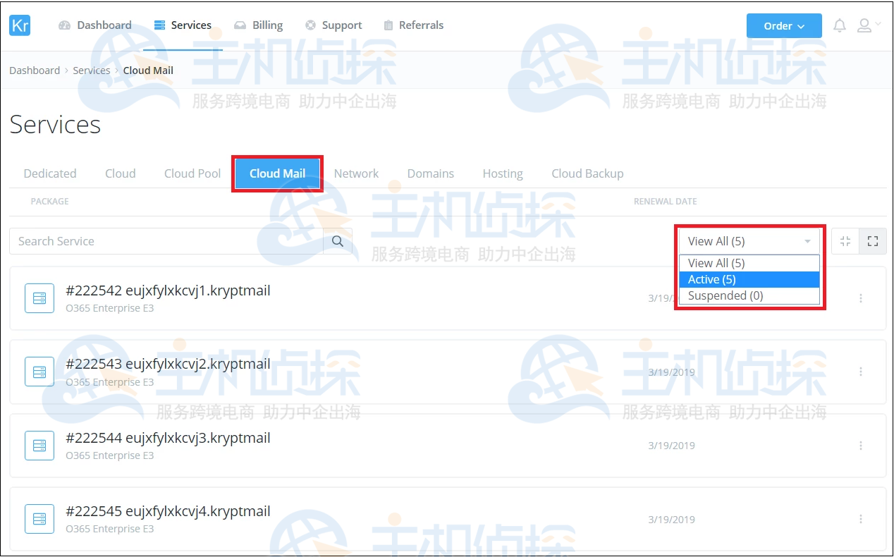Collapse the View All (5) filter dropdown

pyautogui.click(x=749, y=241)
